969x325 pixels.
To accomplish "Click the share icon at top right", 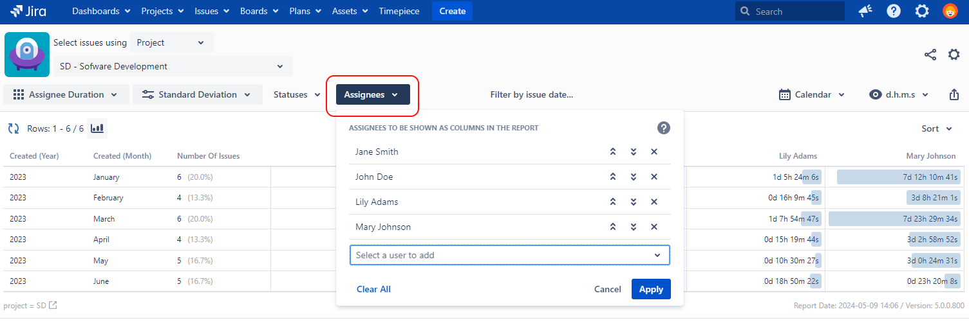I will [930, 55].
